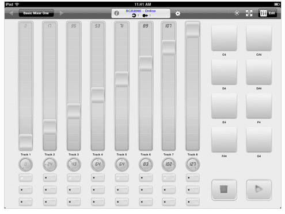Click the Track 6 fader handle
285x214 pixels.
point(146,63)
